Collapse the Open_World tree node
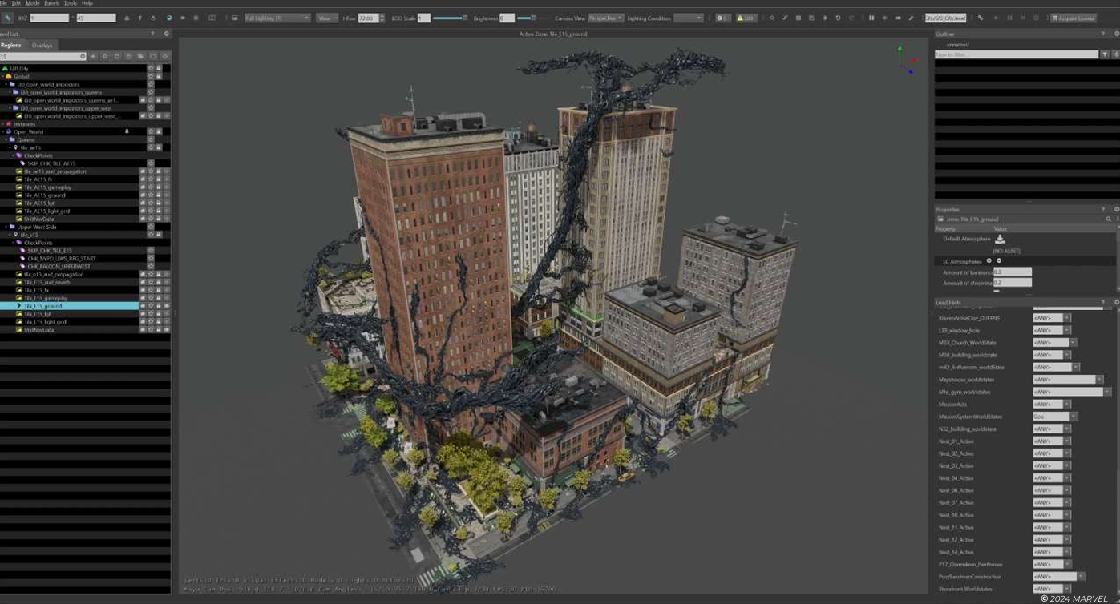The image size is (1120, 604). click(3, 131)
